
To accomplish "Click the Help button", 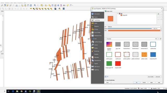I will [159, 82].
